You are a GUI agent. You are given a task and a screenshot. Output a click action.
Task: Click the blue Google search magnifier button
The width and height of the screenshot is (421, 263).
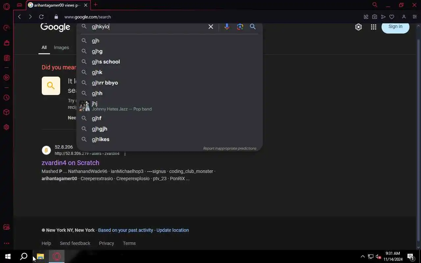pyautogui.click(x=253, y=27)
